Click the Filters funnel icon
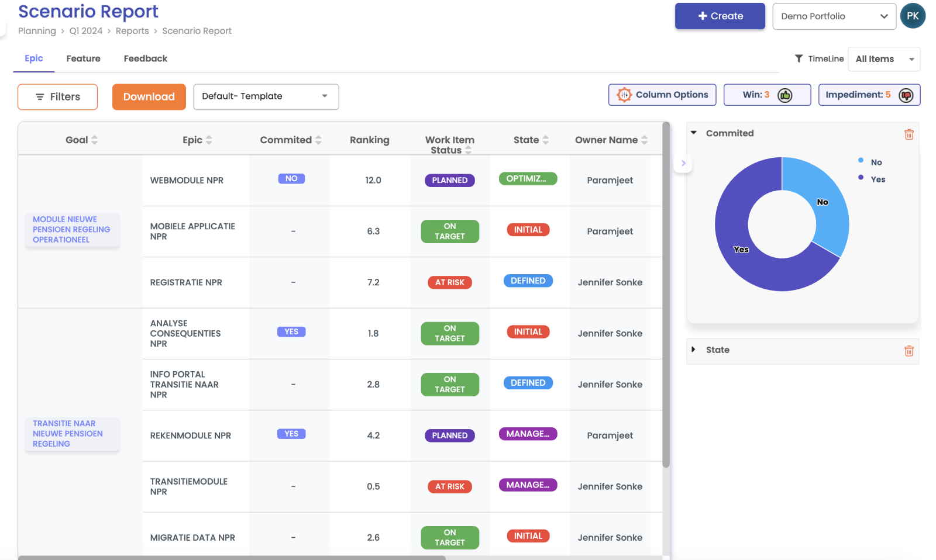936x560 pixels. click(x=40, y=96)
